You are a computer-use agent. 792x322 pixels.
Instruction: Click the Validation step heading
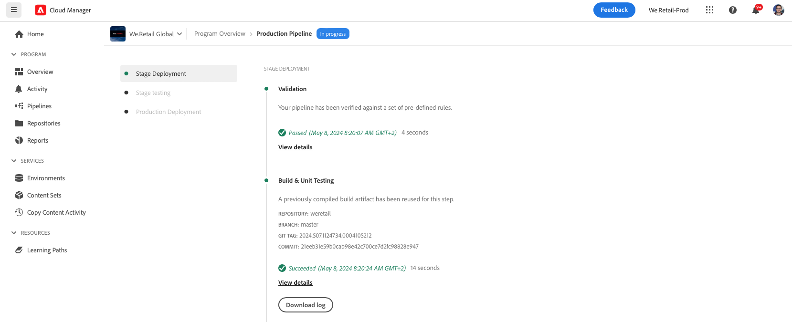click(292, 89)
